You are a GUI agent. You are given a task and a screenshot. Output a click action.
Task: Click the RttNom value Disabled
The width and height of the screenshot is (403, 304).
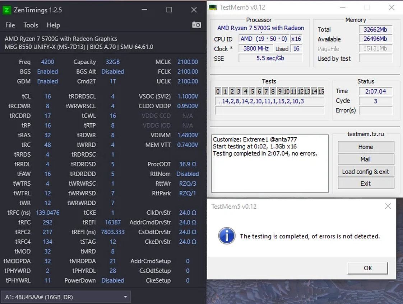tap(187, 174)
